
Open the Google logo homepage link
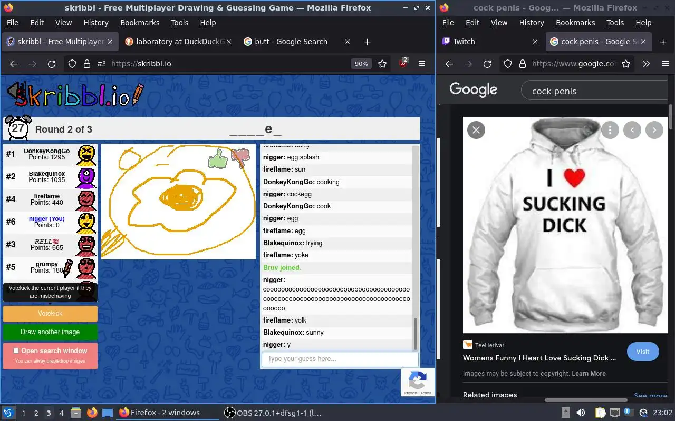click(473, 90)
